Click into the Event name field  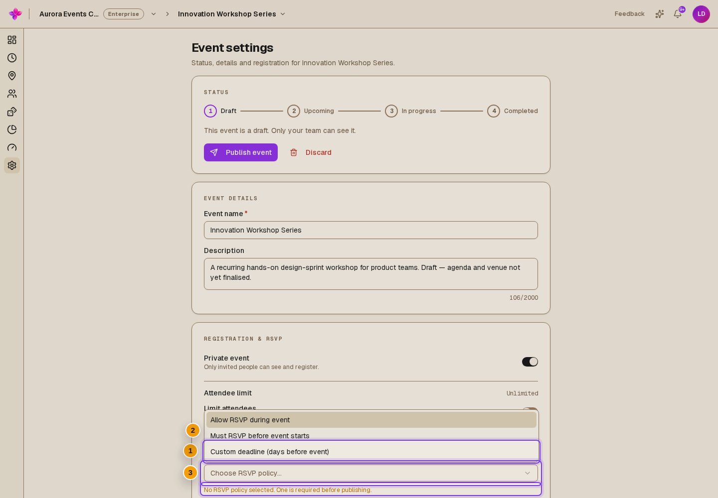tap(371, 230)
